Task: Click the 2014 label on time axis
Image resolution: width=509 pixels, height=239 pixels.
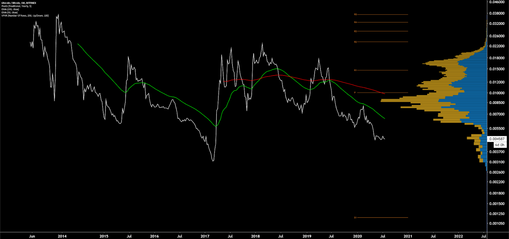Action: [x=62, y=236]
